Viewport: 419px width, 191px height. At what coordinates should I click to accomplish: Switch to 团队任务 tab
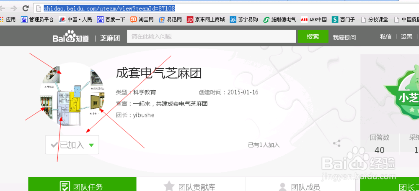click(x=82, y=184)
